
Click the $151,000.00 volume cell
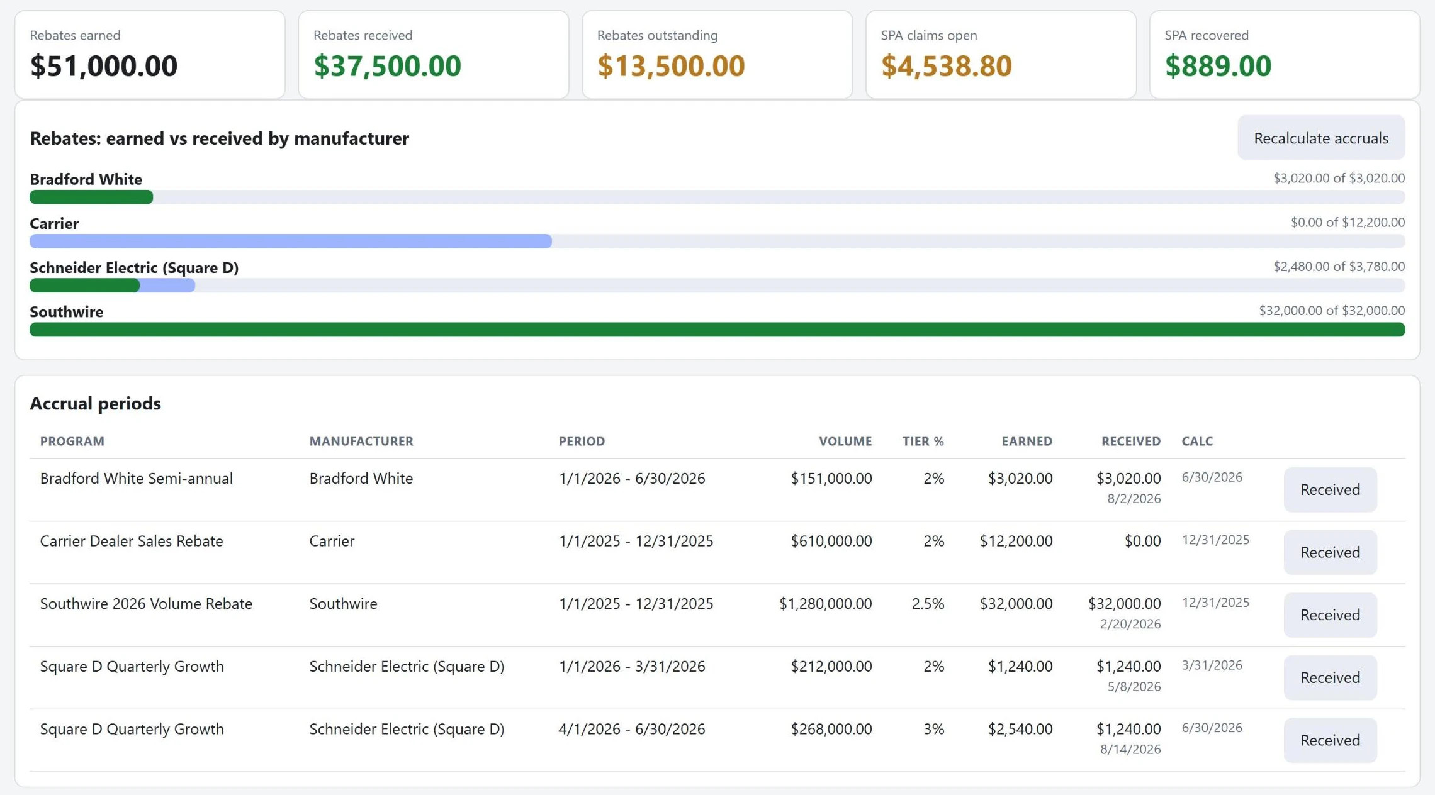pos(831,479)
